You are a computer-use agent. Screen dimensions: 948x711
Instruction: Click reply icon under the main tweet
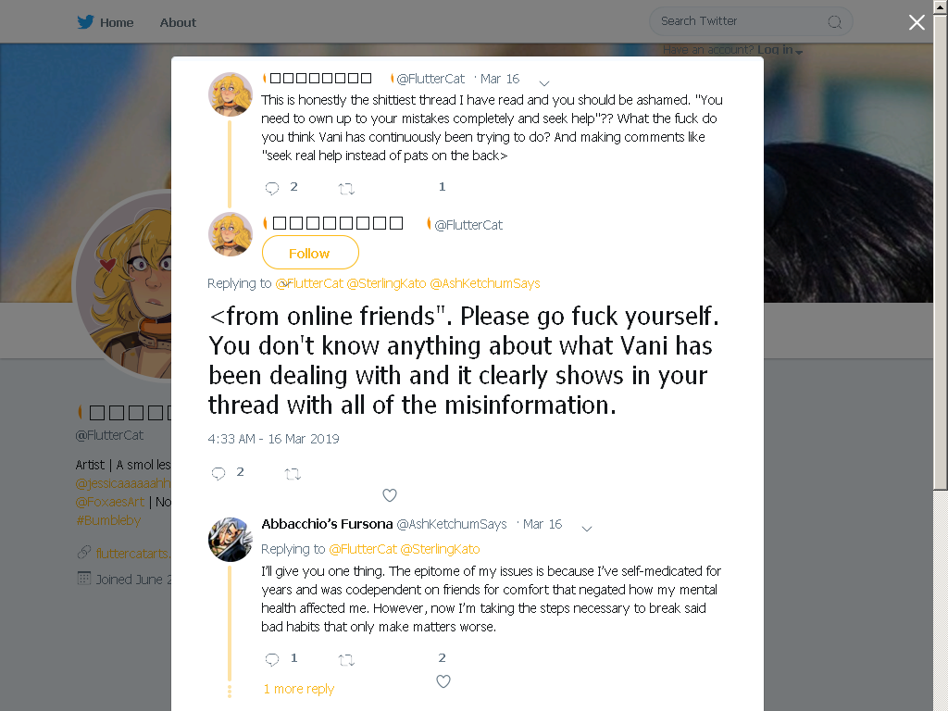coord(218,473)
